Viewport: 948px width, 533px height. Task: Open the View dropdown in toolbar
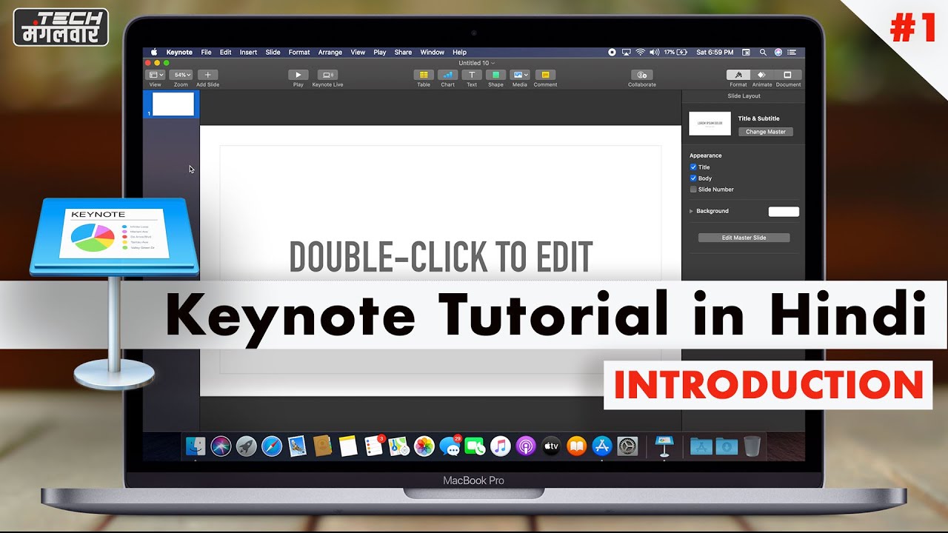[x=156, y=75]
